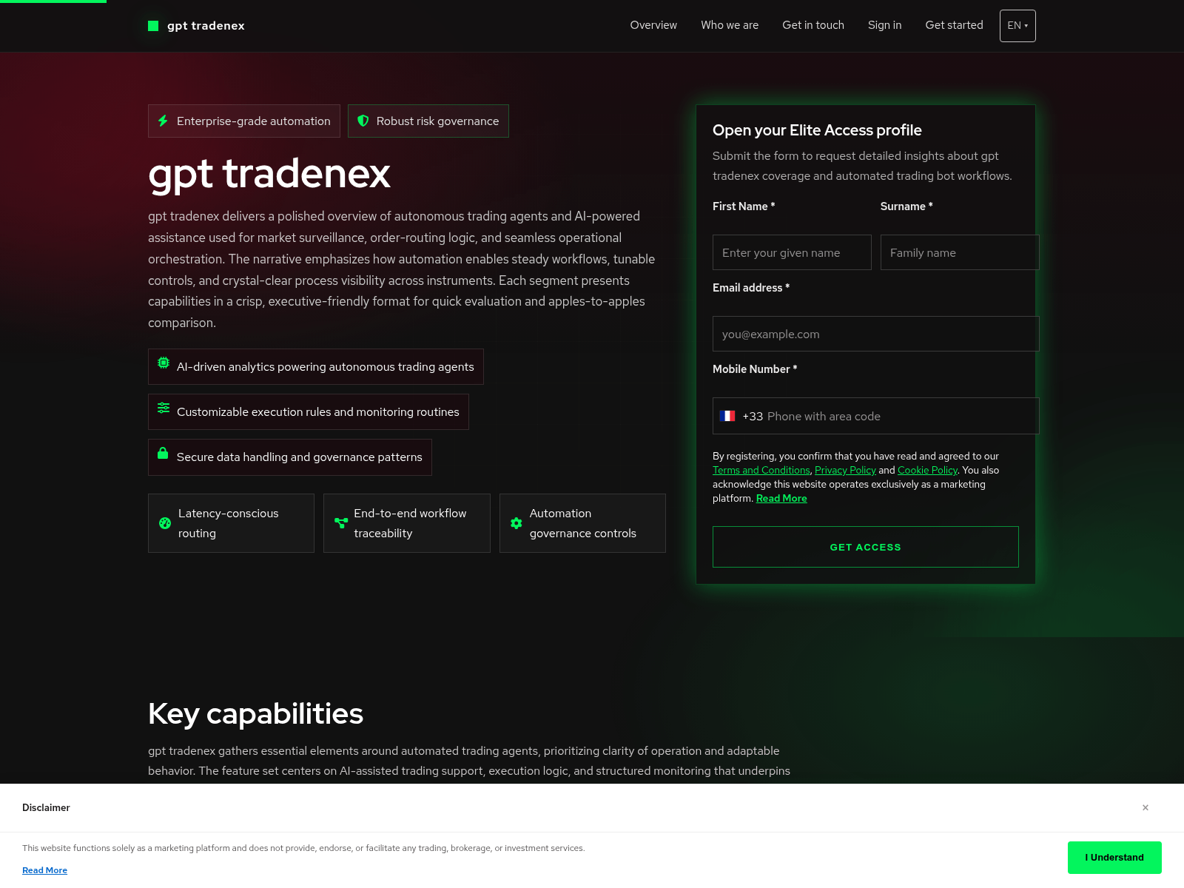This screenshot has width=1184, height=888.
Task: Click the Automation governance controls card text
Action: tap(583, 523)
